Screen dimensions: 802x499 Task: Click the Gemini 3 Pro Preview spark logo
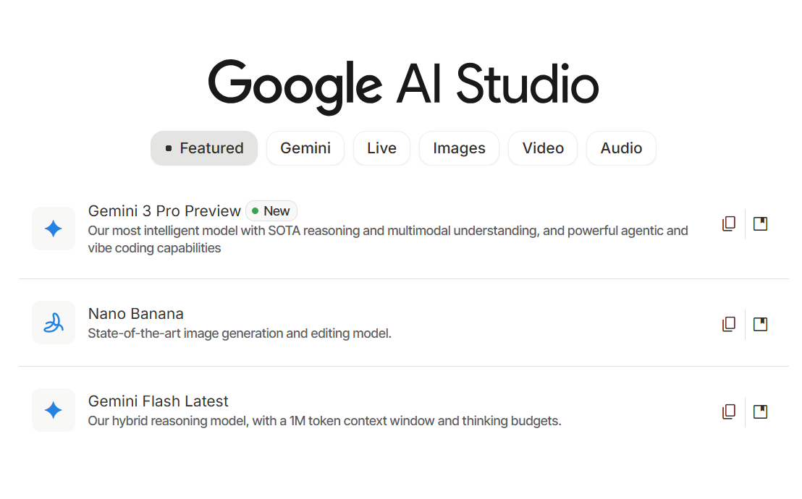(53, 229)
